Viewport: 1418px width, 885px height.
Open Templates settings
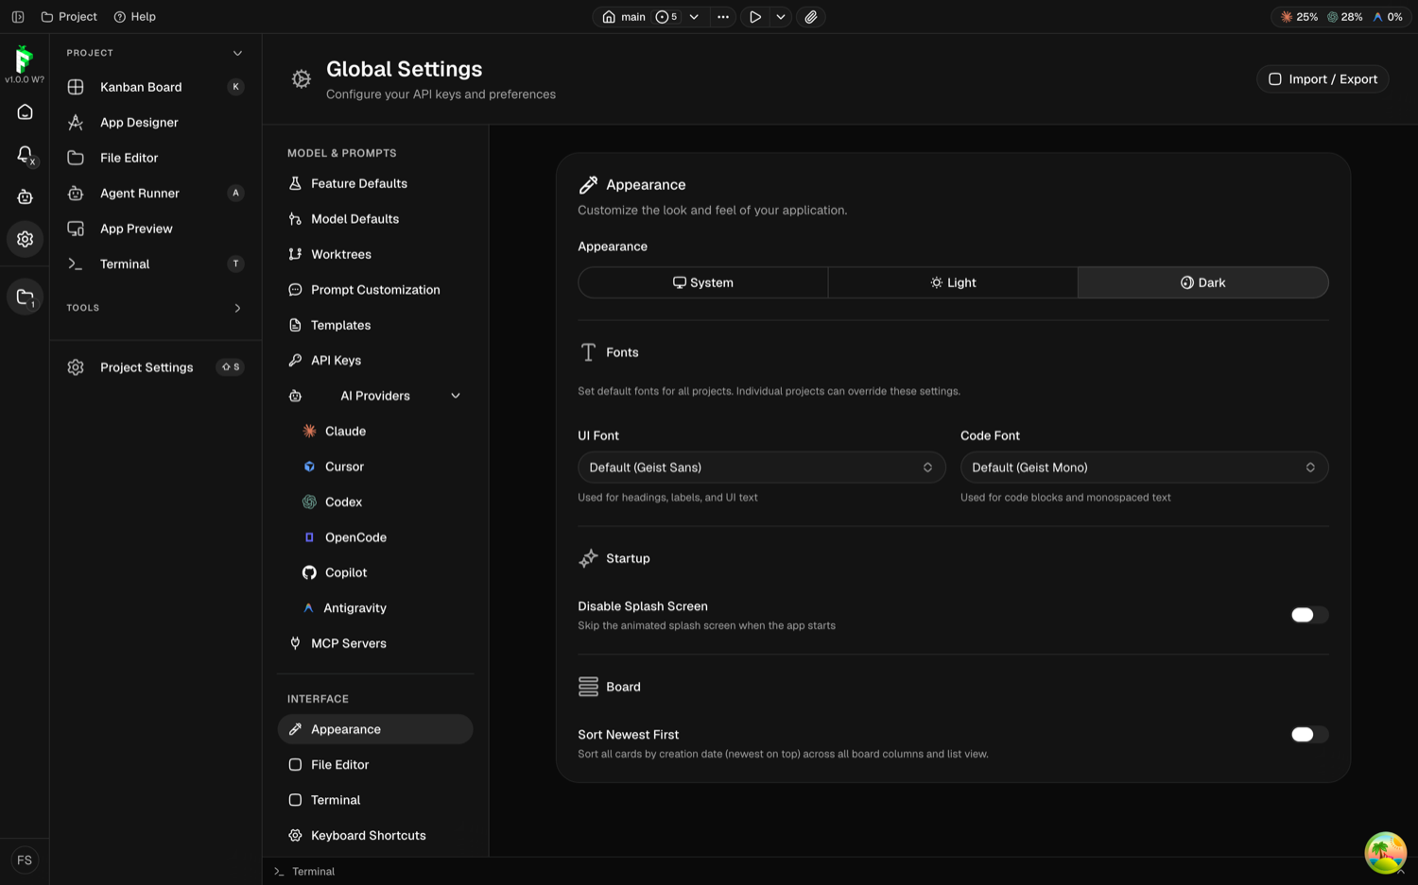coord(375,326)
